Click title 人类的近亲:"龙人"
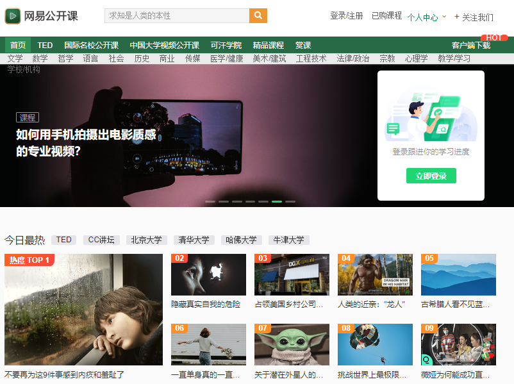The width and height of the screenshot is (514, 384). [x=372, y=305]
